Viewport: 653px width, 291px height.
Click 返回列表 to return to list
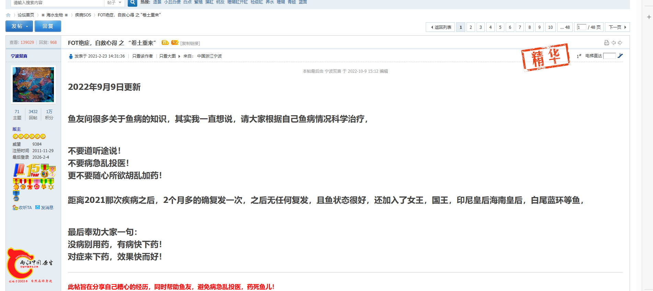click(x=440, y=27)
